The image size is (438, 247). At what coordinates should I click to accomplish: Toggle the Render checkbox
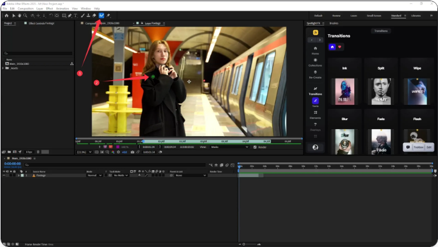tap(255, 147)
